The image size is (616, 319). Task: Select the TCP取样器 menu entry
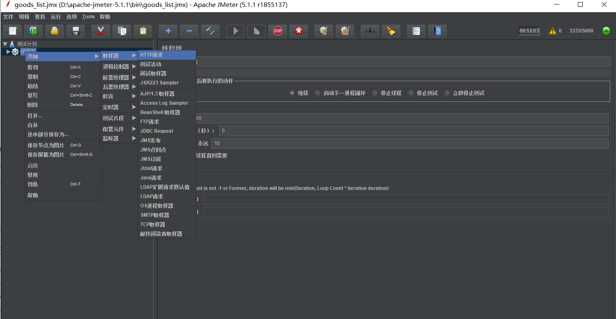tap(167, 224)
